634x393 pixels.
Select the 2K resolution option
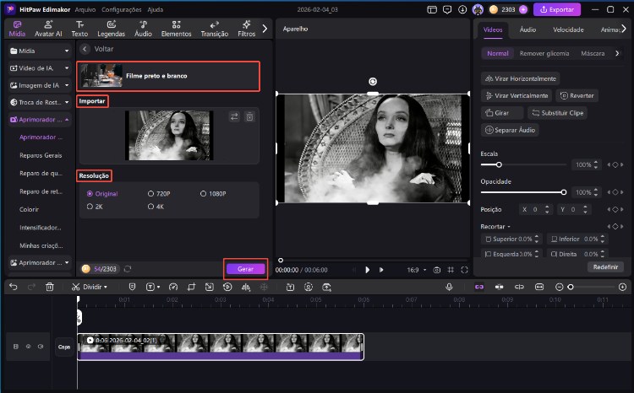click(95, 207)
